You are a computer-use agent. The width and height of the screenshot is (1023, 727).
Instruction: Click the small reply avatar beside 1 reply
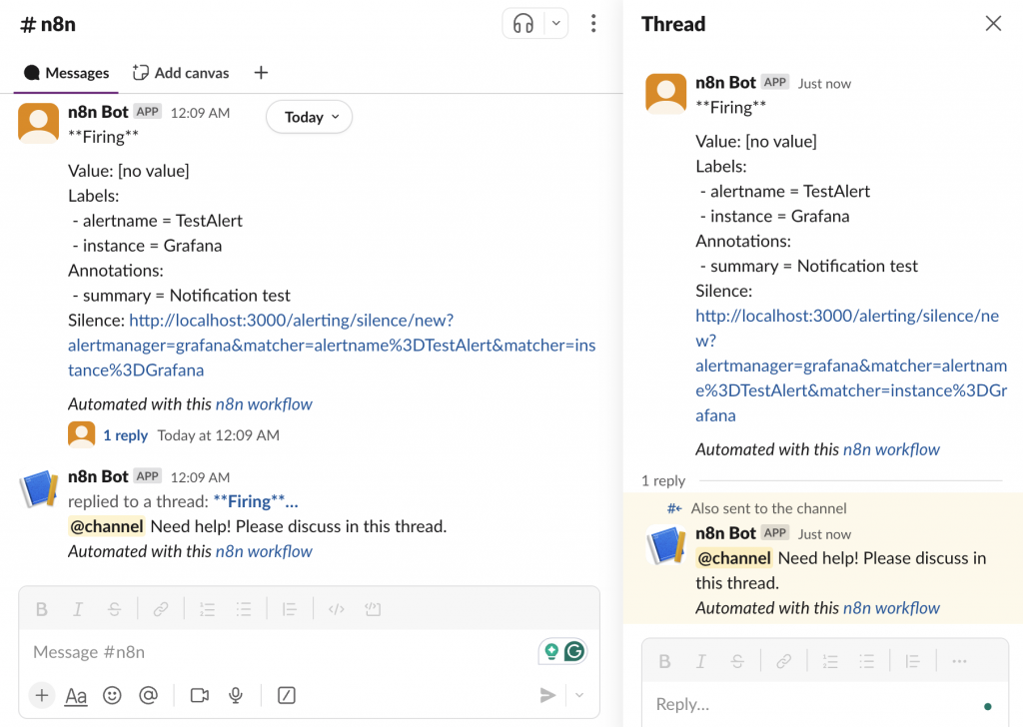click(82, 434)
